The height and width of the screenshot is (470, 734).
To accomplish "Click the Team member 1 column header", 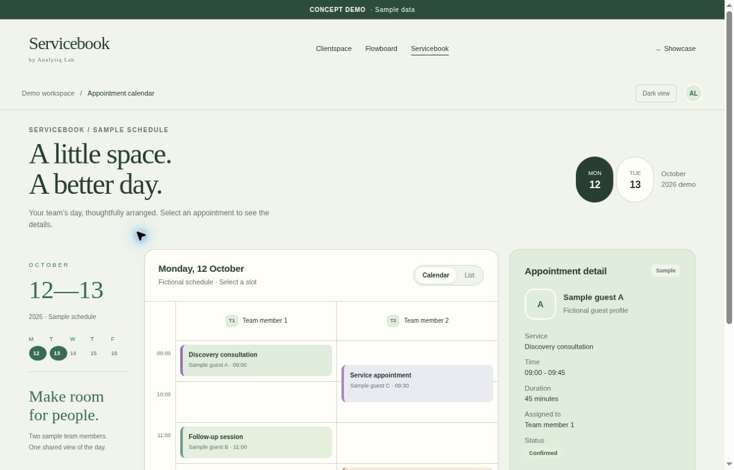I will click(256, 321).
